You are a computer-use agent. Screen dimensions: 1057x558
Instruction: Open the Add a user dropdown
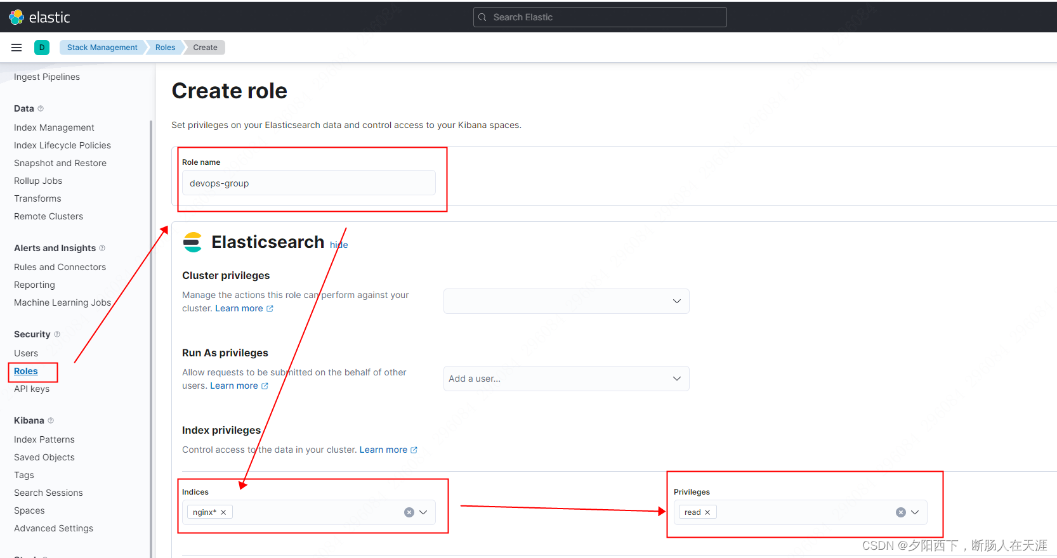tap(567, 379)
